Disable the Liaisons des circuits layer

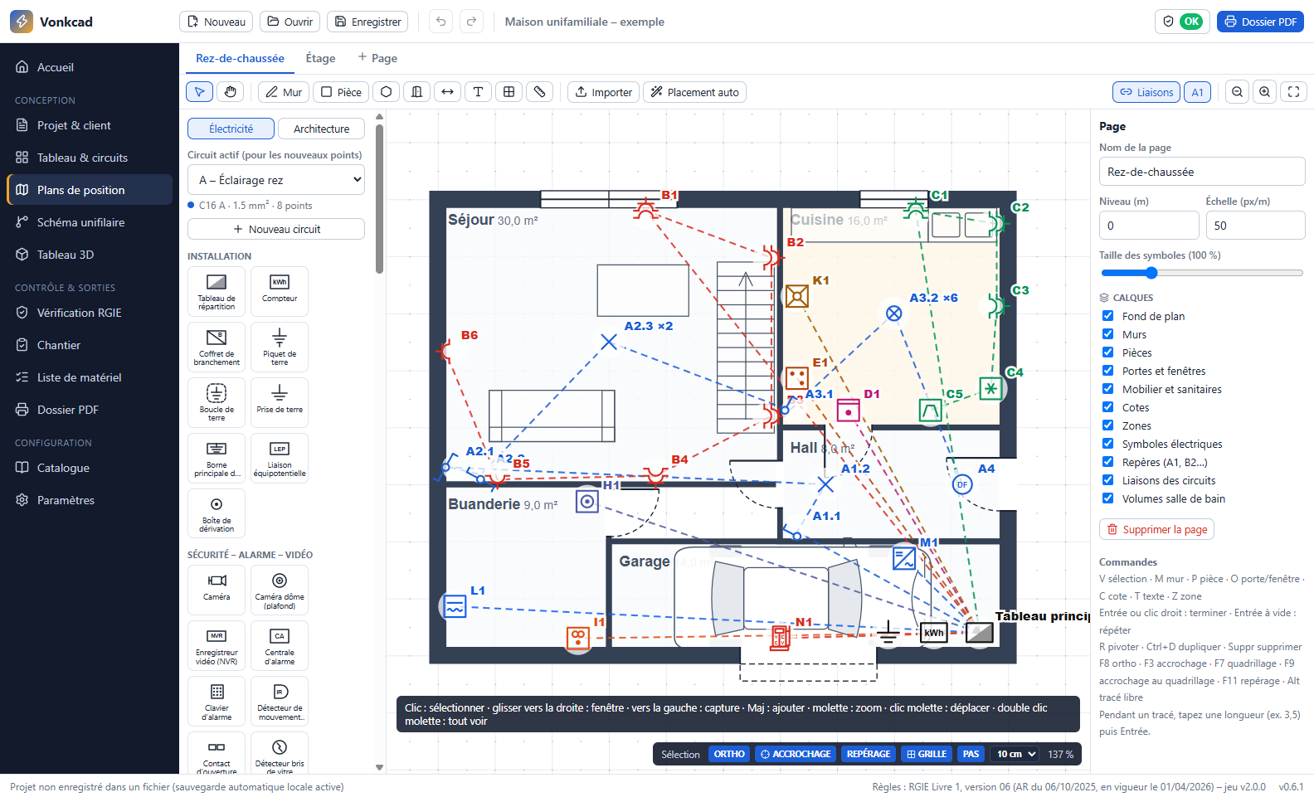1107,480
